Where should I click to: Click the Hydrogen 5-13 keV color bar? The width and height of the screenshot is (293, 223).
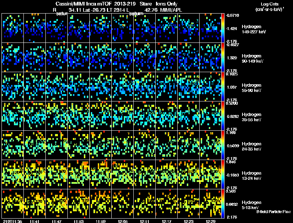[x=223, y=204]
